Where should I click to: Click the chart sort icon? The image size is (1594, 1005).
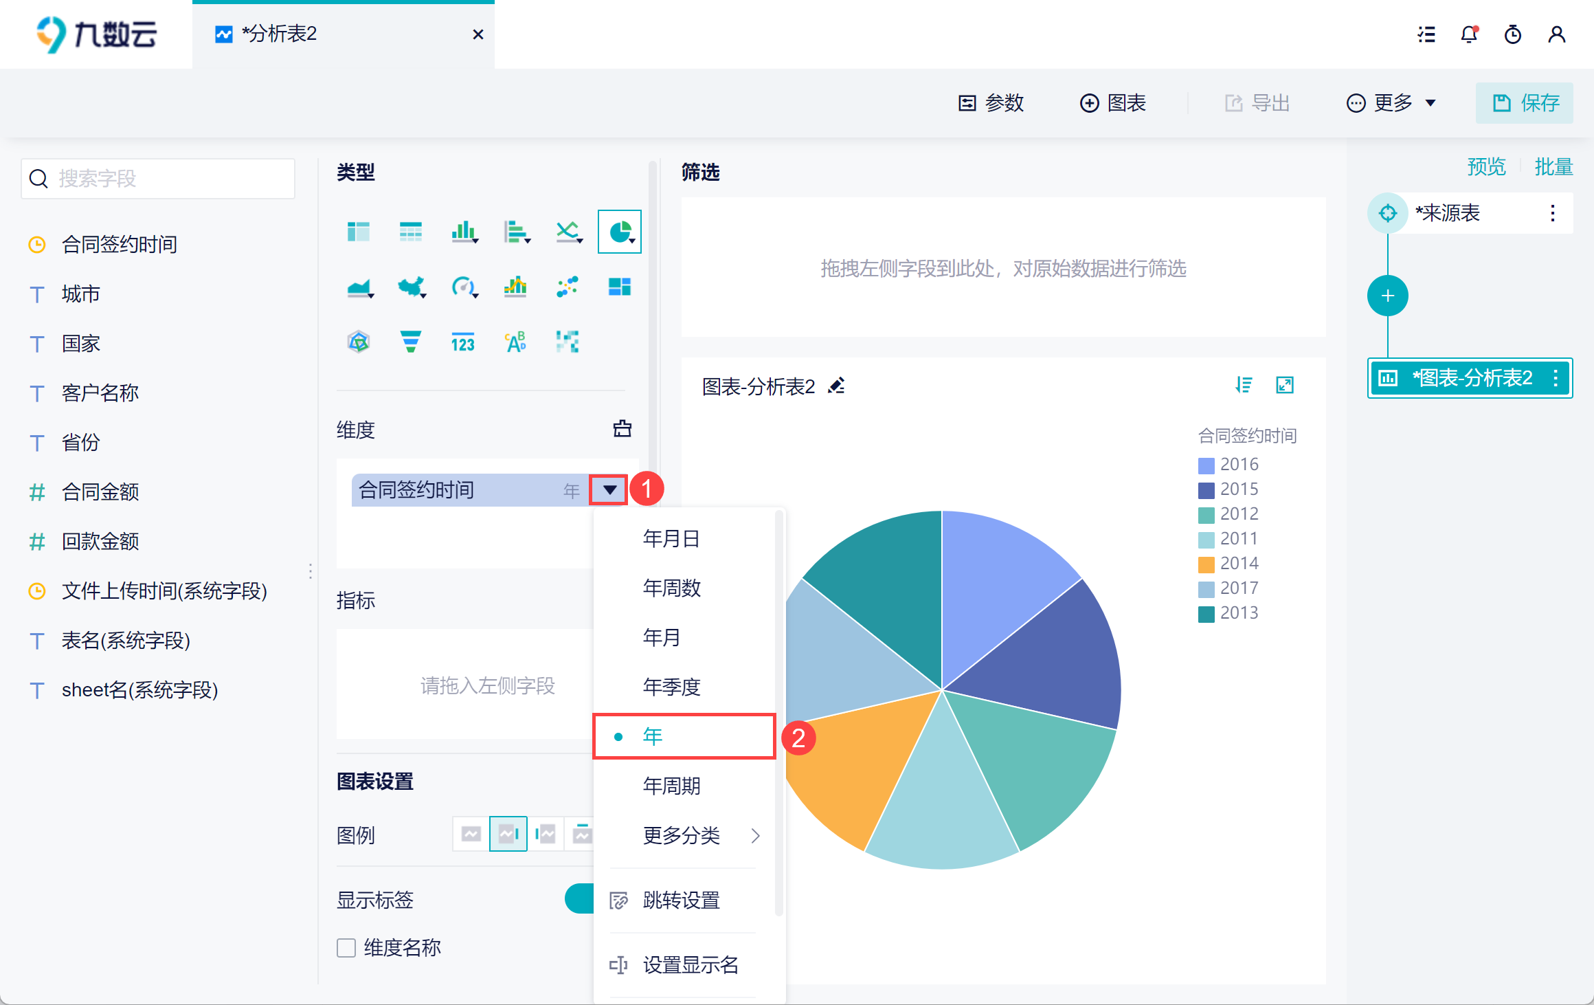coord(1244,385)
